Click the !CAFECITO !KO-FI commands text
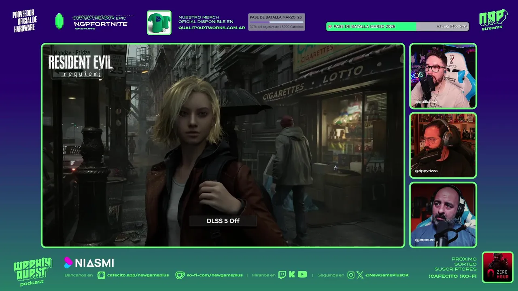The height and width of the screenshot is (291, 518). tap(452, 276)
